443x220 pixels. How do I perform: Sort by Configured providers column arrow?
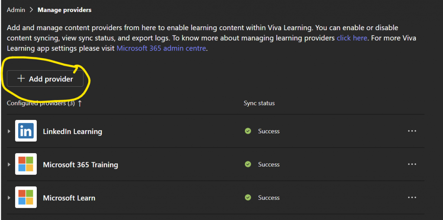coord(80,104)
